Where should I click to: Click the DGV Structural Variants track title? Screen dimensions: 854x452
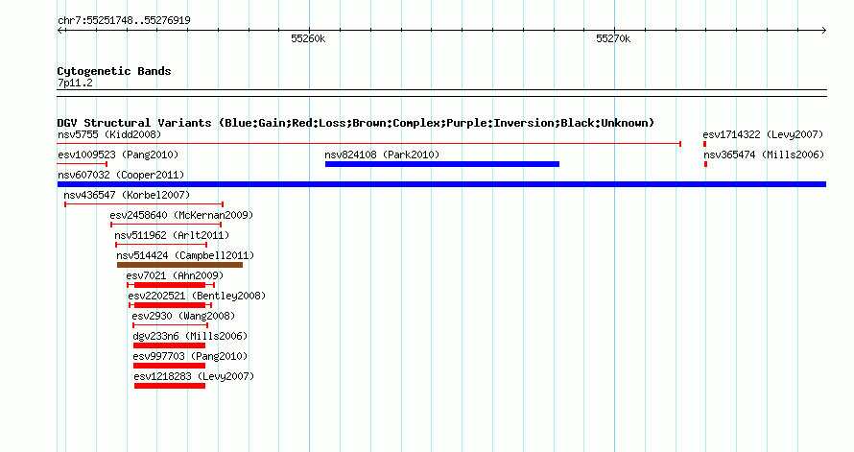(356, 123)
